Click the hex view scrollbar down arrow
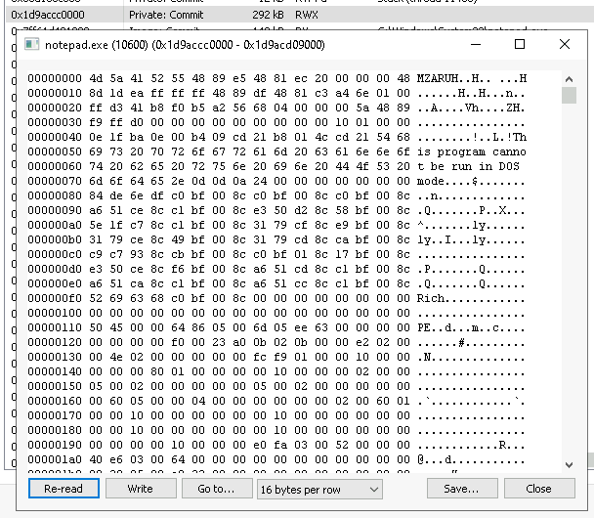 click(x=569, y=464)
